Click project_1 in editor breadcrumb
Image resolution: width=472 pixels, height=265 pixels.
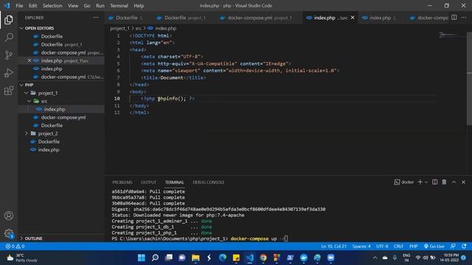point(119,28)
